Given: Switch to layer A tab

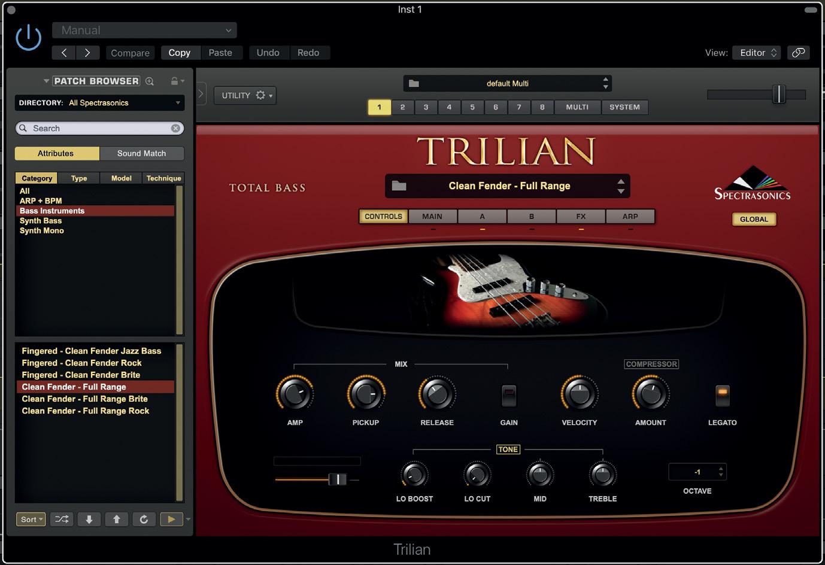Looking at the screenshot, I should [x=482, y=217].
